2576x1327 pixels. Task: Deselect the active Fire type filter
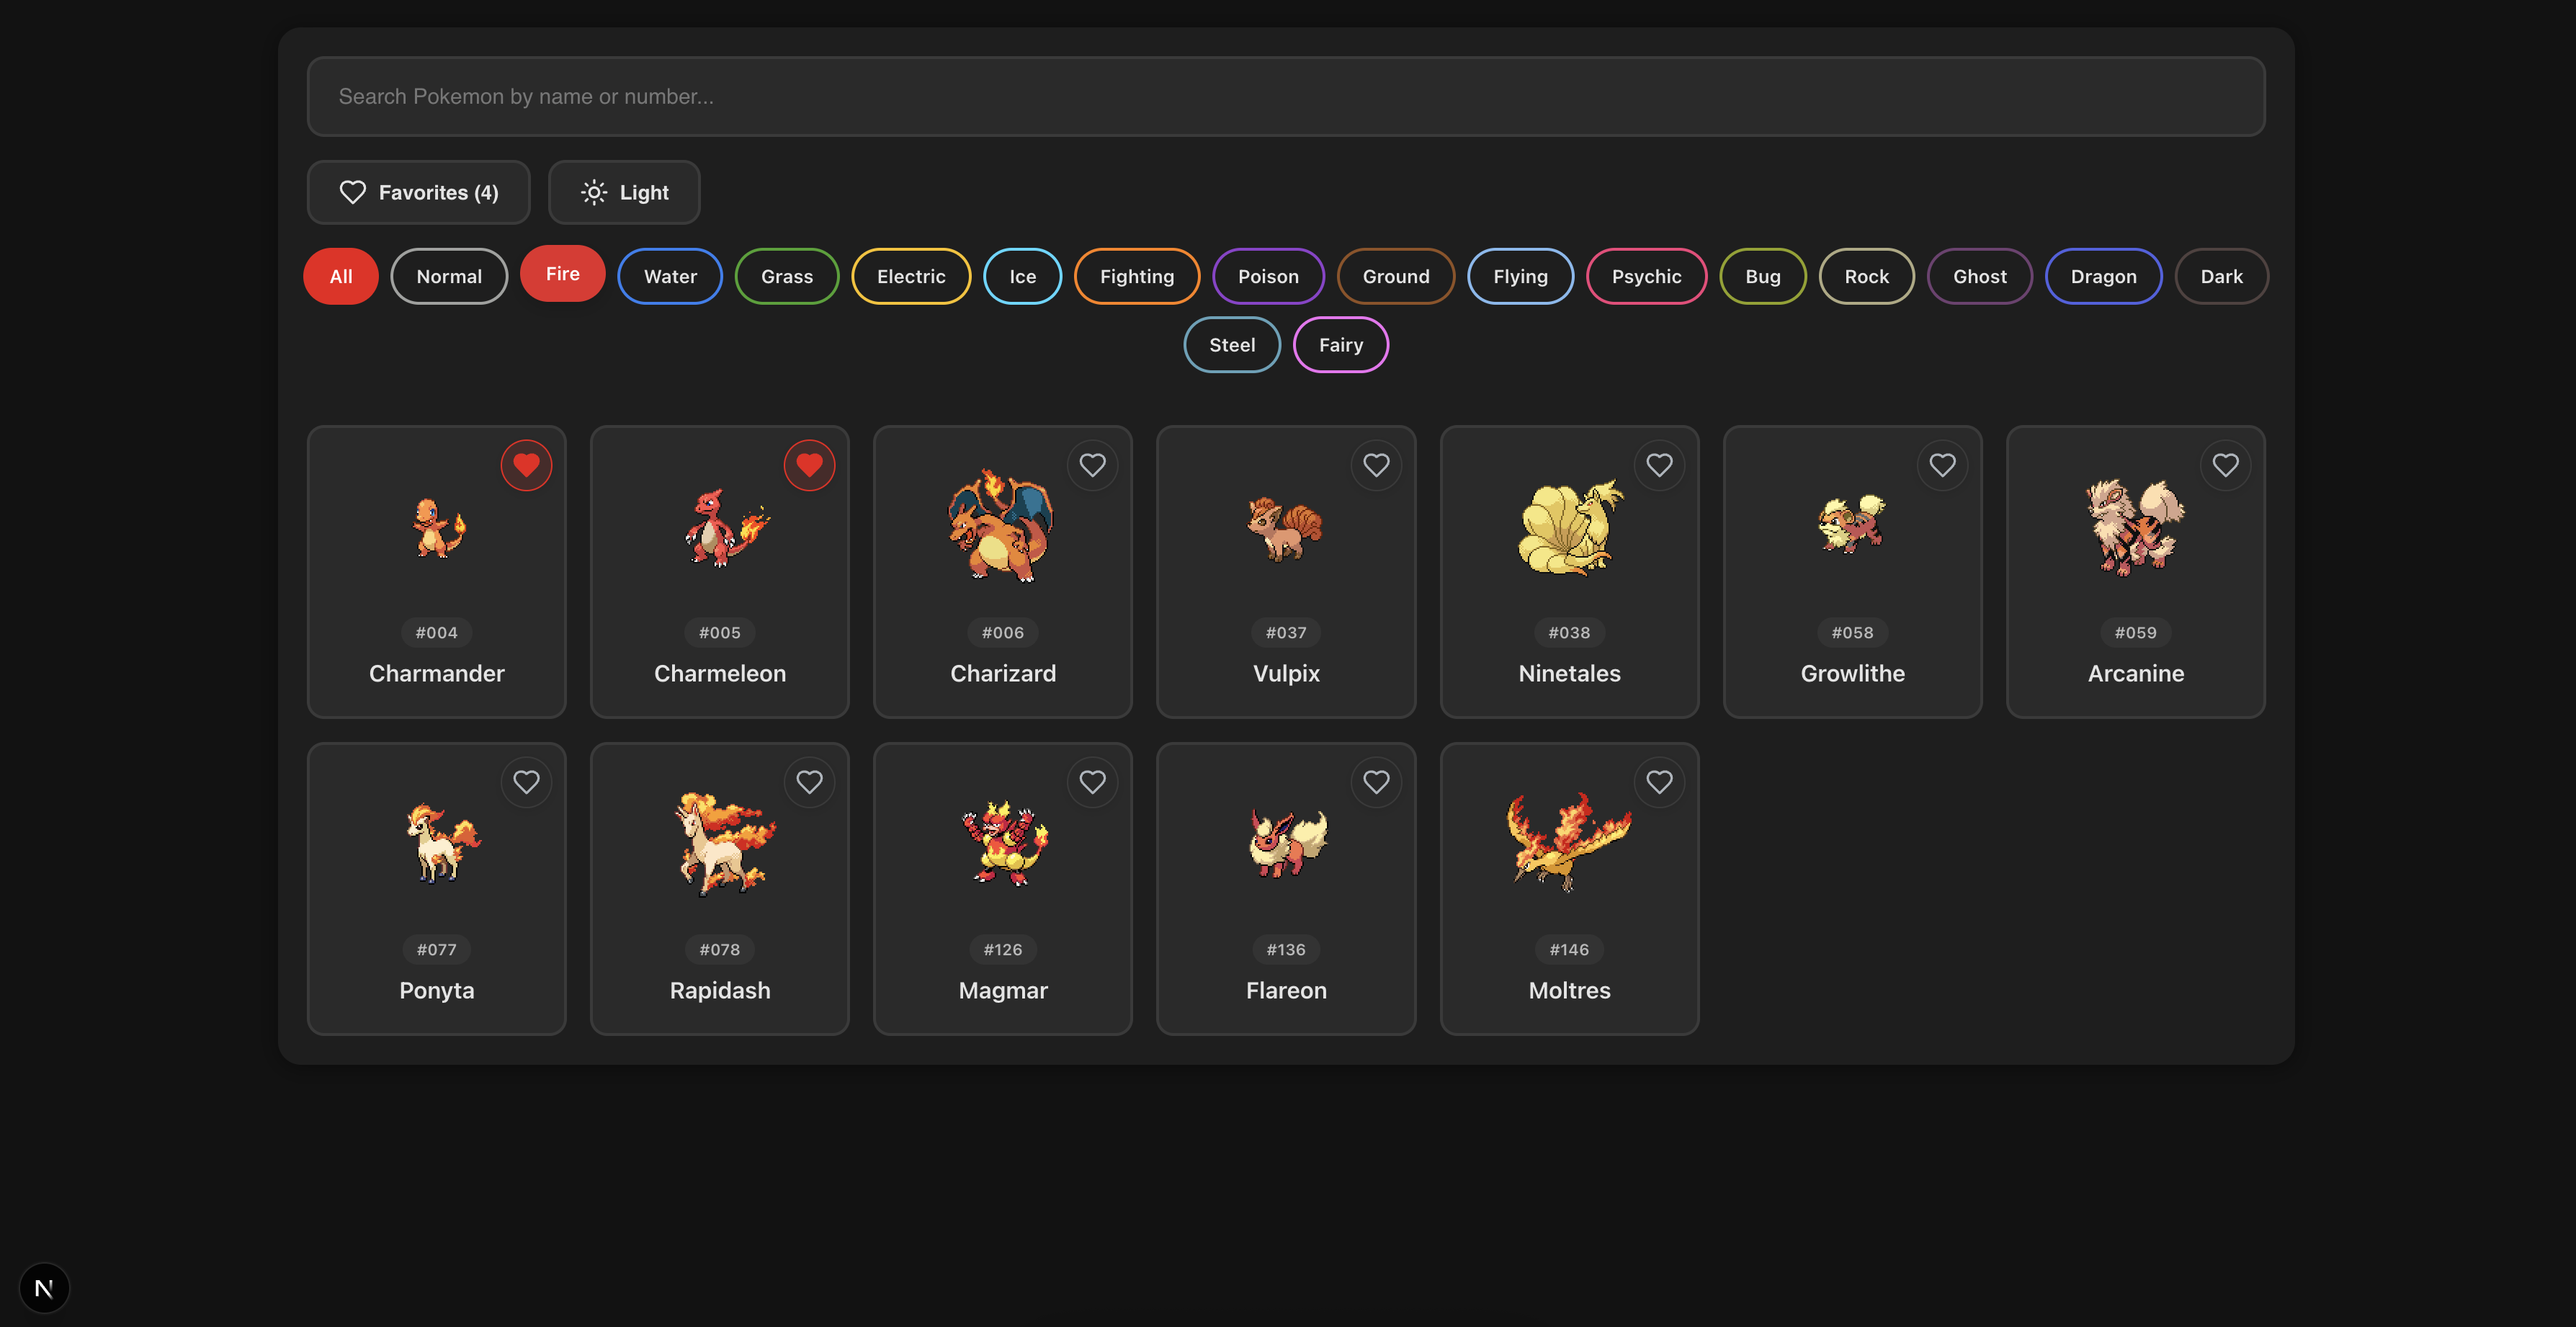[562, 273]
